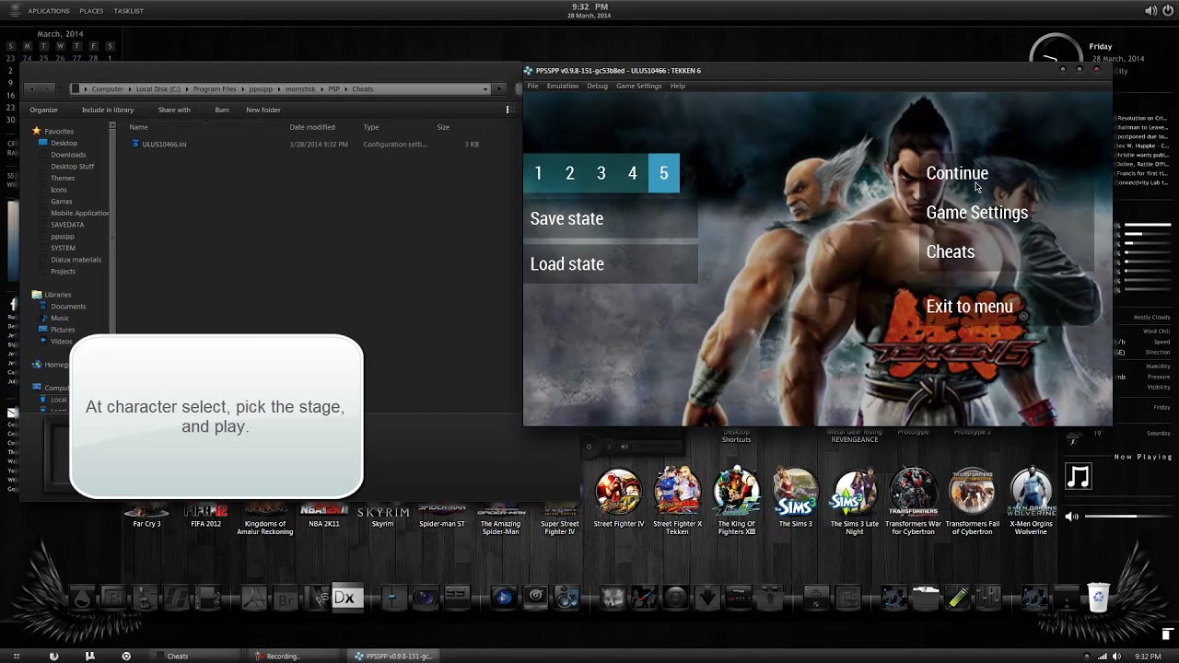
Task: Select save state slot 1
Action: (539, 173)
